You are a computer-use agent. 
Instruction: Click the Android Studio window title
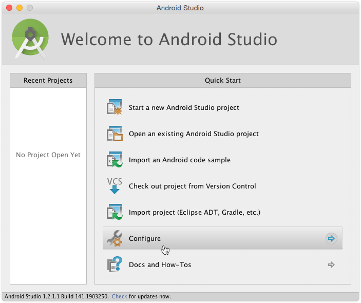(x=180, y=8)
